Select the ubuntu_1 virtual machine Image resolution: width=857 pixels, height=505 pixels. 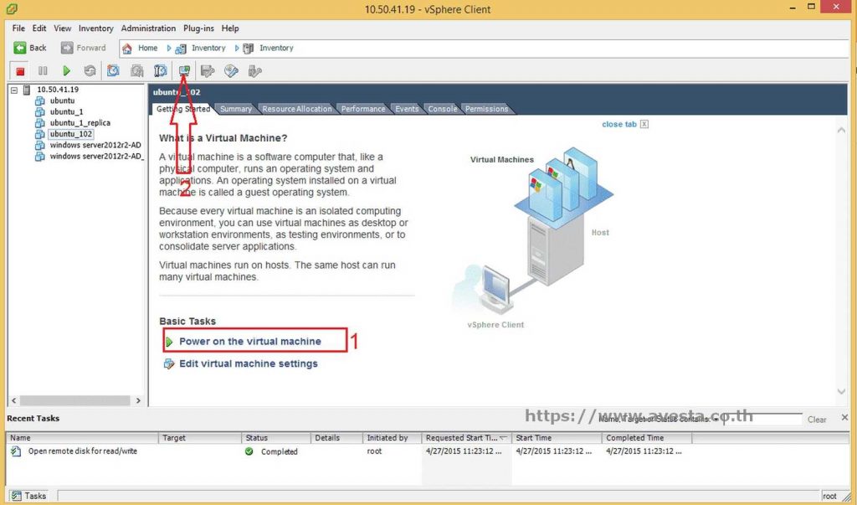(67, 111)
